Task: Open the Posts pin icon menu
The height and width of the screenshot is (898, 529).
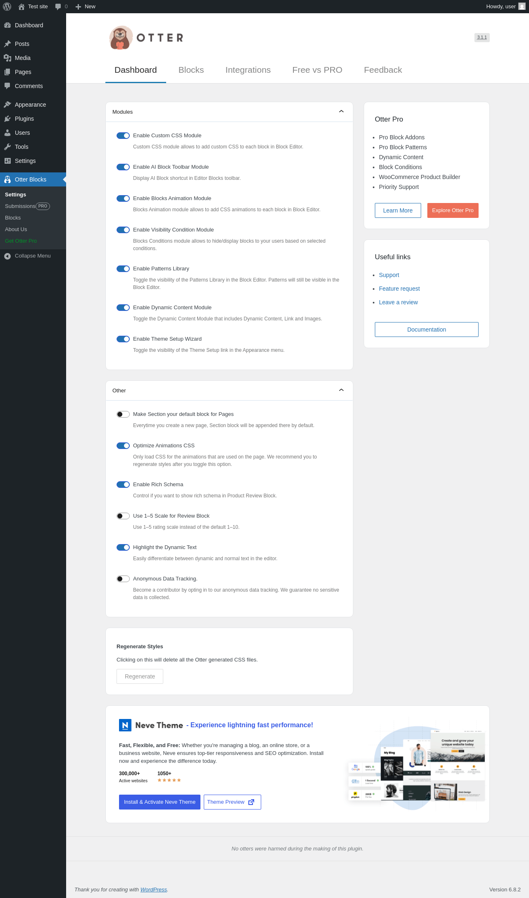Action: (x=7, y=44)
